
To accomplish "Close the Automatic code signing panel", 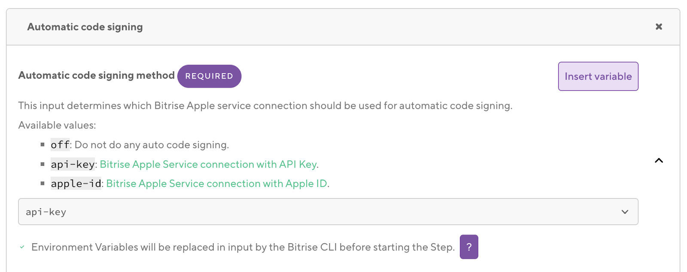I will click(x=659, y=27).
